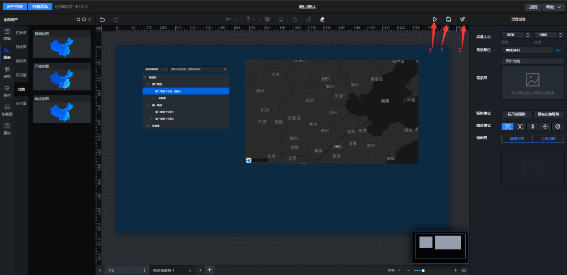Toggle ruler visibility eye at canvas corner
This screenshot has height=275, width=567.
click(x=99, y=28)
